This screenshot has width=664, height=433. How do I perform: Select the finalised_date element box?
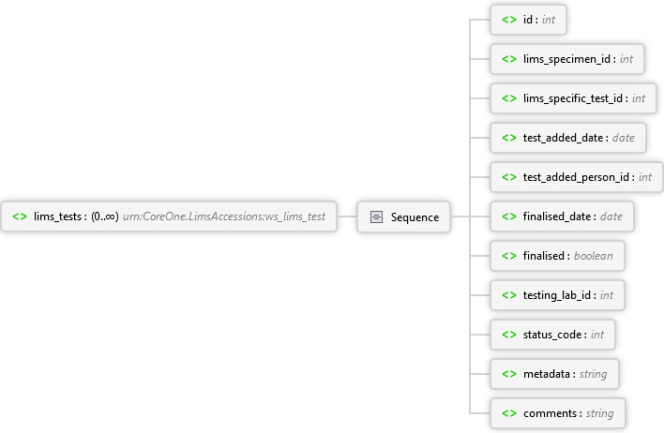pos(561,216)
